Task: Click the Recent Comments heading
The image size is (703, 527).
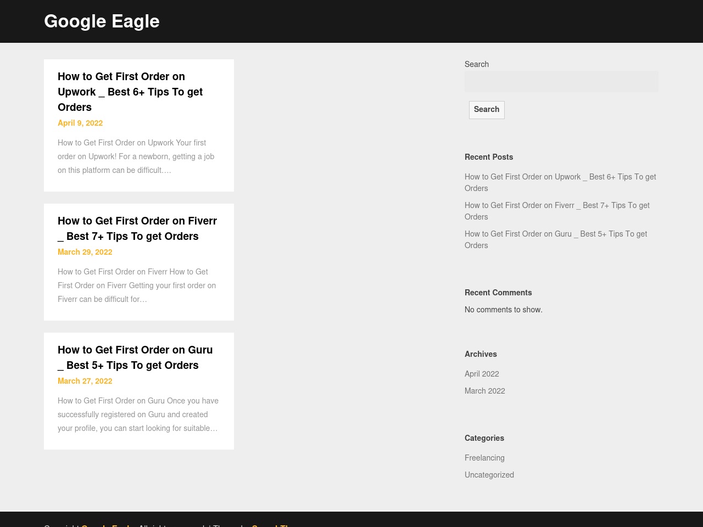Action: tap(498, 293)
